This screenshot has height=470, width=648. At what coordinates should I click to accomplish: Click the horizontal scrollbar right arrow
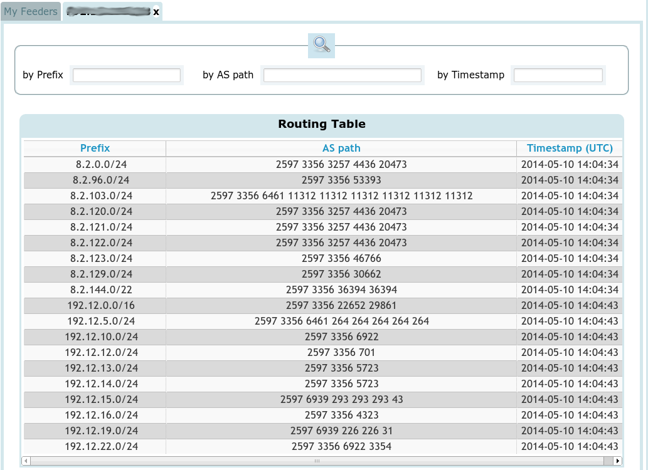click(x=618, y=461)
